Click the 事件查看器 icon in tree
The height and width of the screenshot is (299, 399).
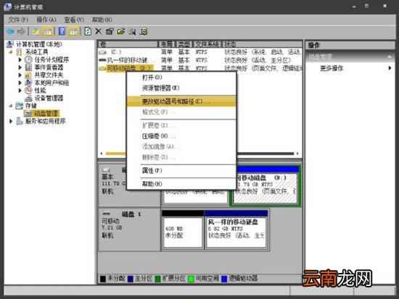28,67
